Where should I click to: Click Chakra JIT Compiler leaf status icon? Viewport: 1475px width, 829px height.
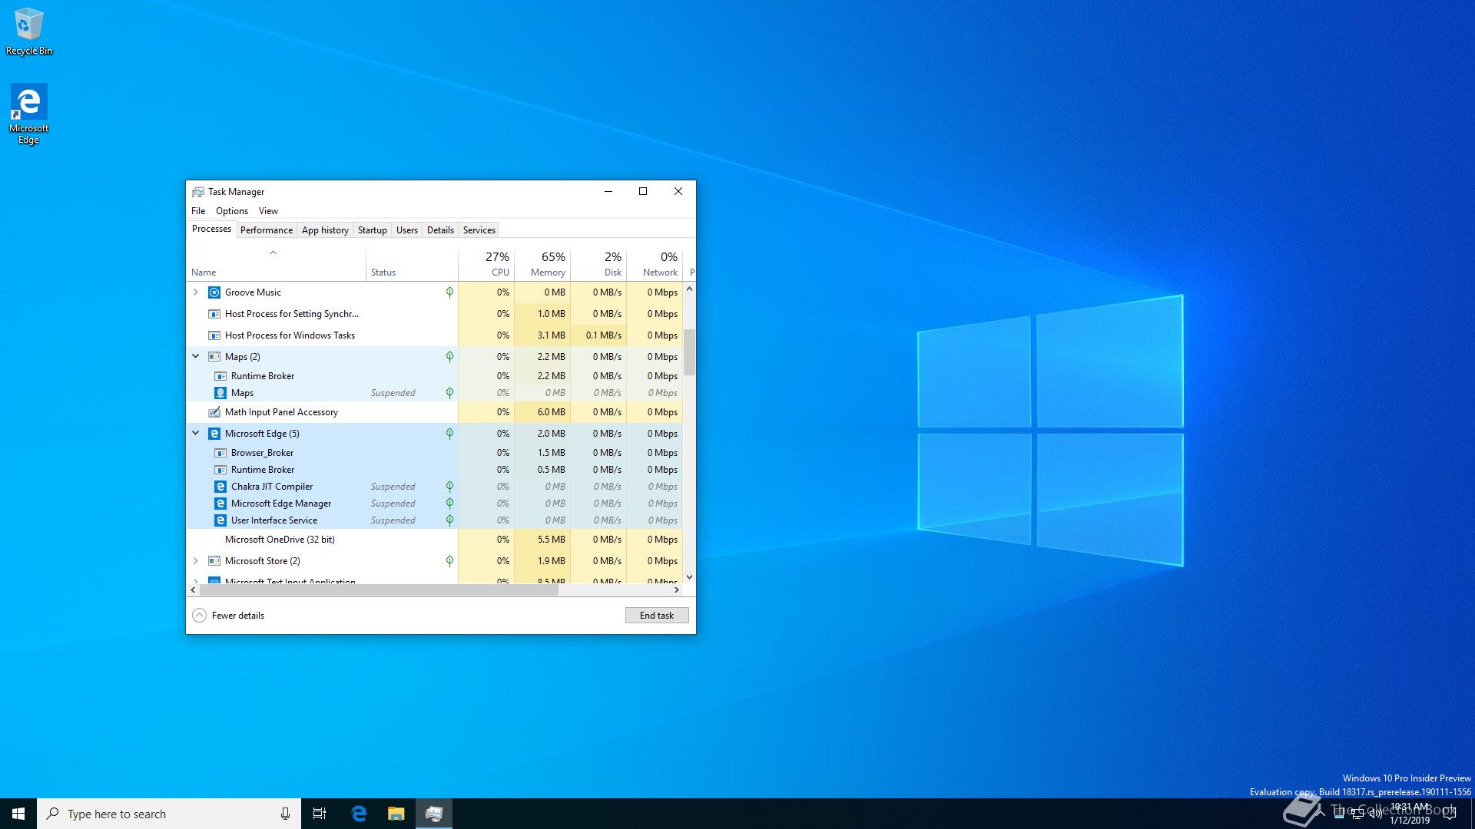click(x=449, y=487)
